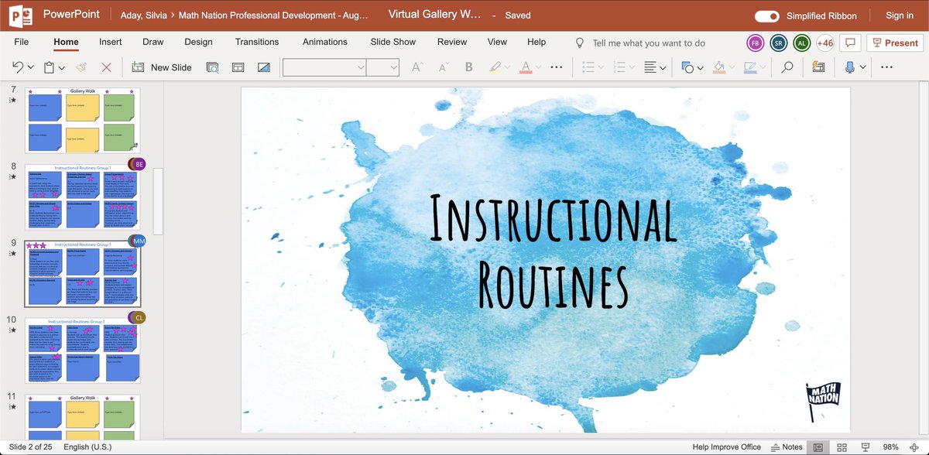Viewport: 929px width, 455px height.
Task: Start Slide Show from the status bar icon
Action: pos(866,446)
